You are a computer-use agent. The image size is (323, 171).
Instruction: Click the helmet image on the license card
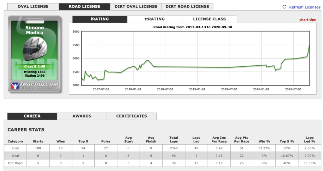click(x=35, y=49)
